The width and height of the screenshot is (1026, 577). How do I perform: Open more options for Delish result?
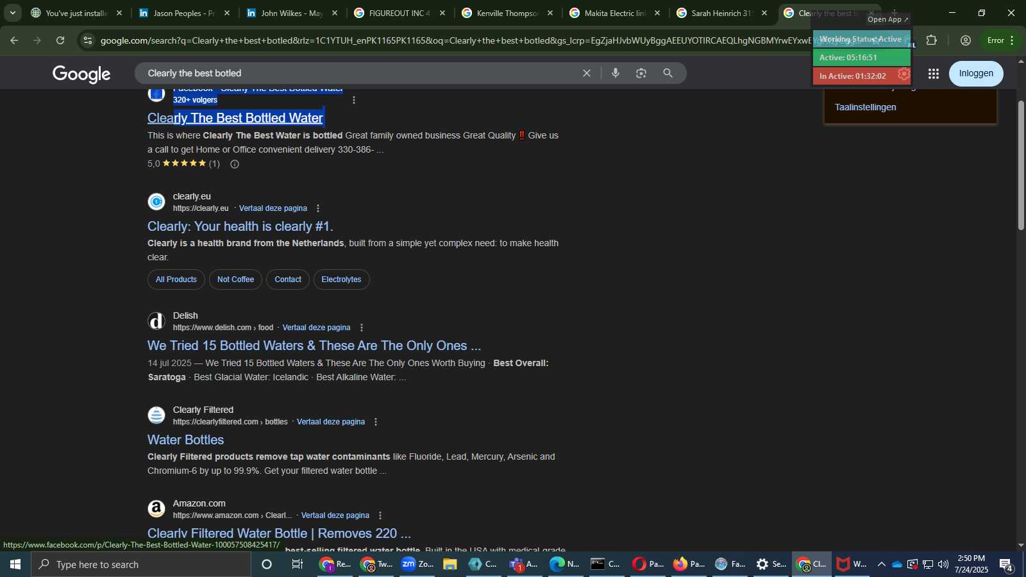click(x=362, y=328)
